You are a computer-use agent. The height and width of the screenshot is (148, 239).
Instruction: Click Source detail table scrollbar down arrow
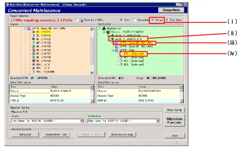pyautogui.click(x=92, y=101)
